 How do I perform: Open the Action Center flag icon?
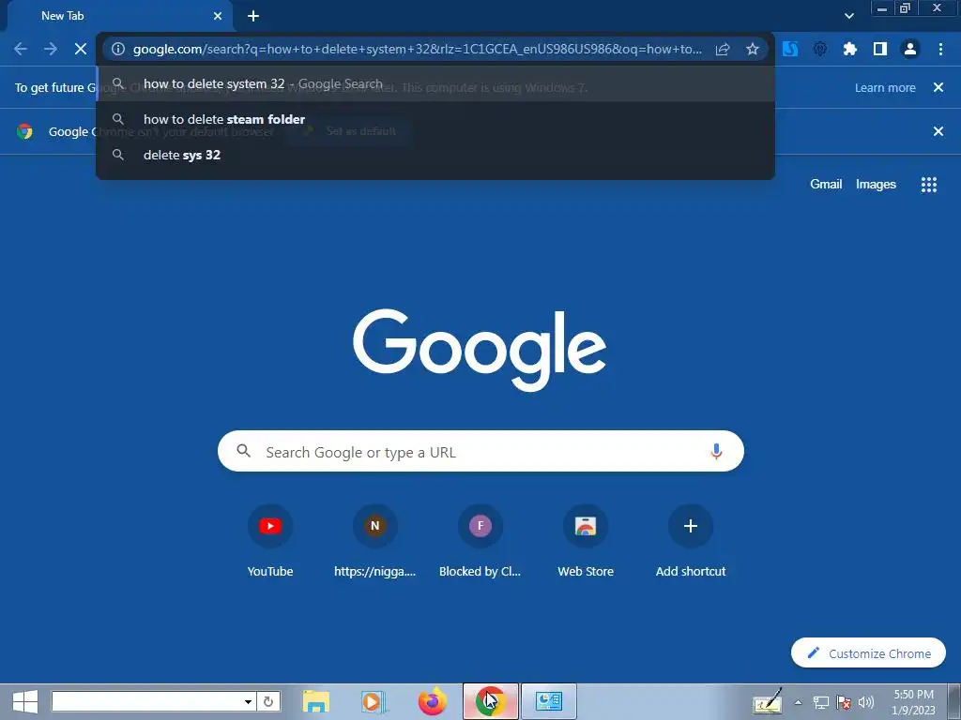[x=844, y=702]
